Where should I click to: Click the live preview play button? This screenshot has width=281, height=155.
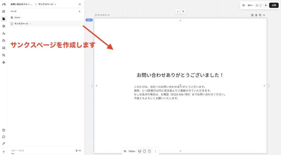click(x=266, y=5)
